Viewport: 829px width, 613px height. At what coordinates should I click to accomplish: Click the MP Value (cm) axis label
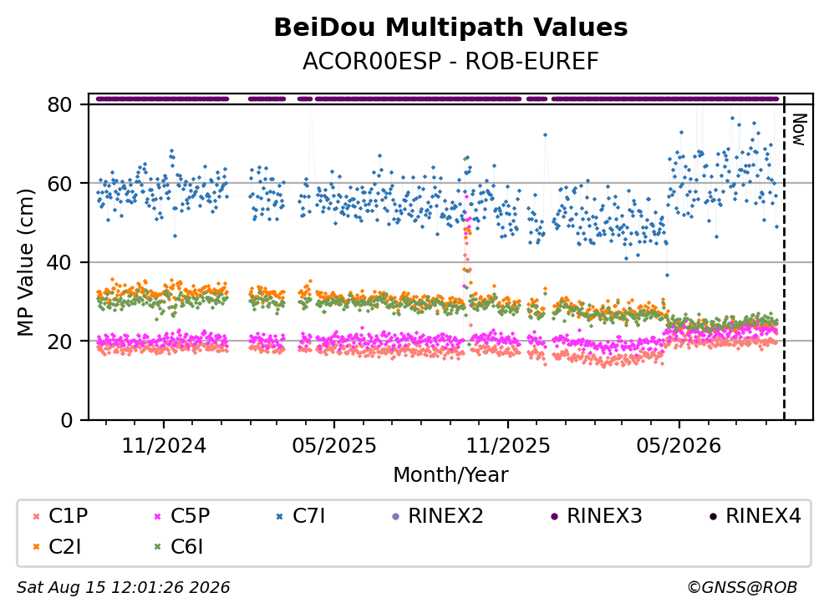(25, 262)
